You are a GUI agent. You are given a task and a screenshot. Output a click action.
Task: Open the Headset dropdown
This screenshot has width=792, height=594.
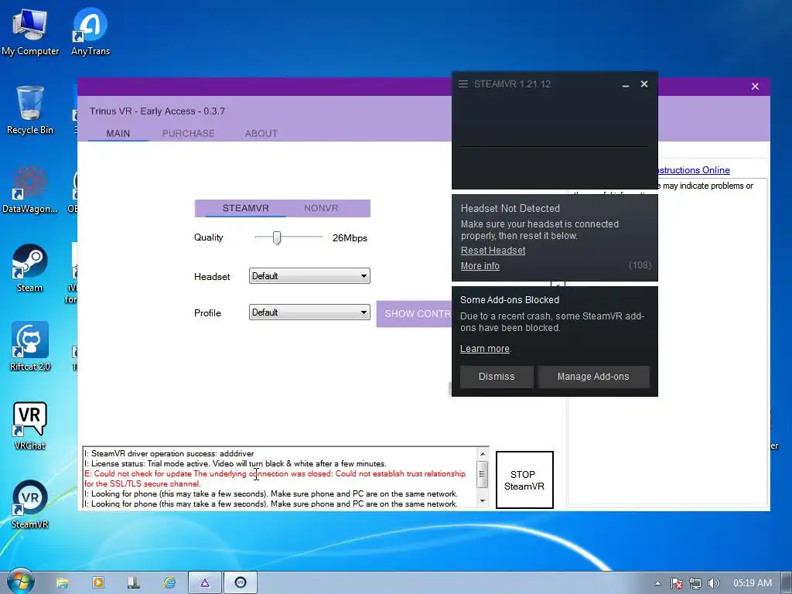[x=309, y=276]
